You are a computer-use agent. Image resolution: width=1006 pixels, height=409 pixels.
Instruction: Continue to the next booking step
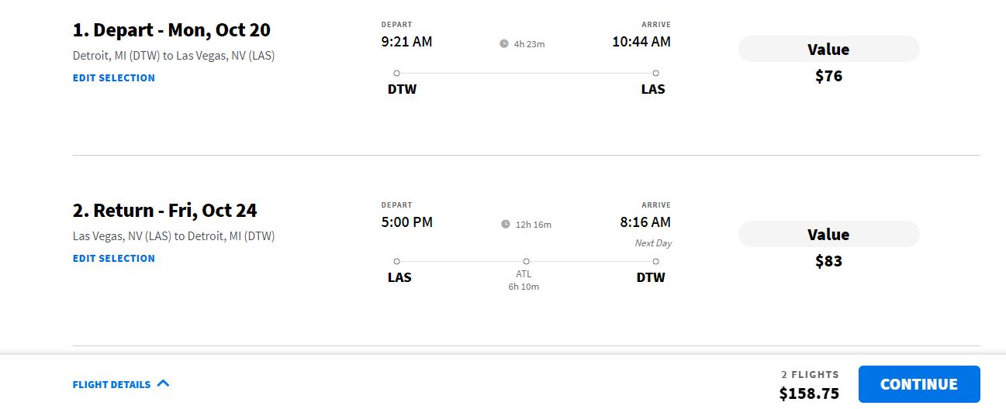point(919,384)
